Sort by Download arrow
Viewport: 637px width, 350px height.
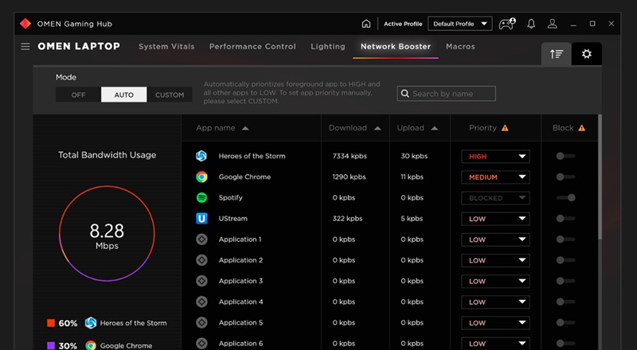(x=377, y=128)
